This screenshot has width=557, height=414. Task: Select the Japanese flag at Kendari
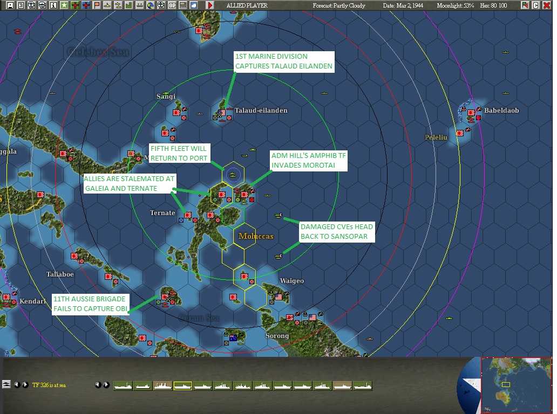click(x=7, y=297)
